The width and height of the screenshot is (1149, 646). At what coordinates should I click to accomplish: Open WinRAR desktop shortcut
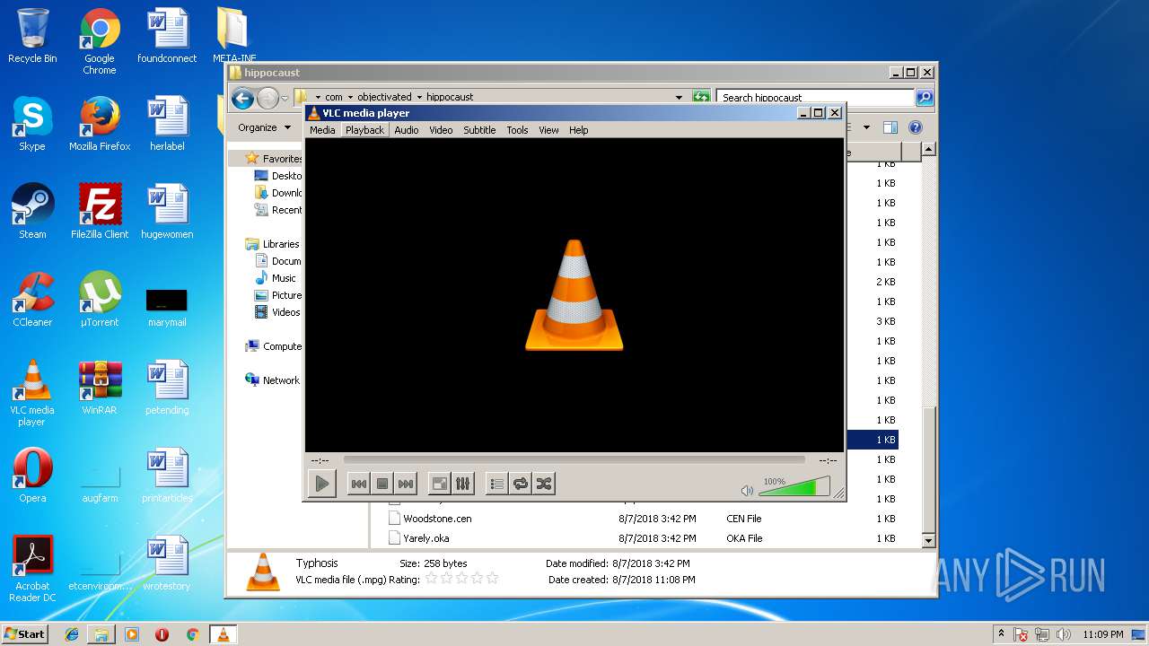[100, 388]
